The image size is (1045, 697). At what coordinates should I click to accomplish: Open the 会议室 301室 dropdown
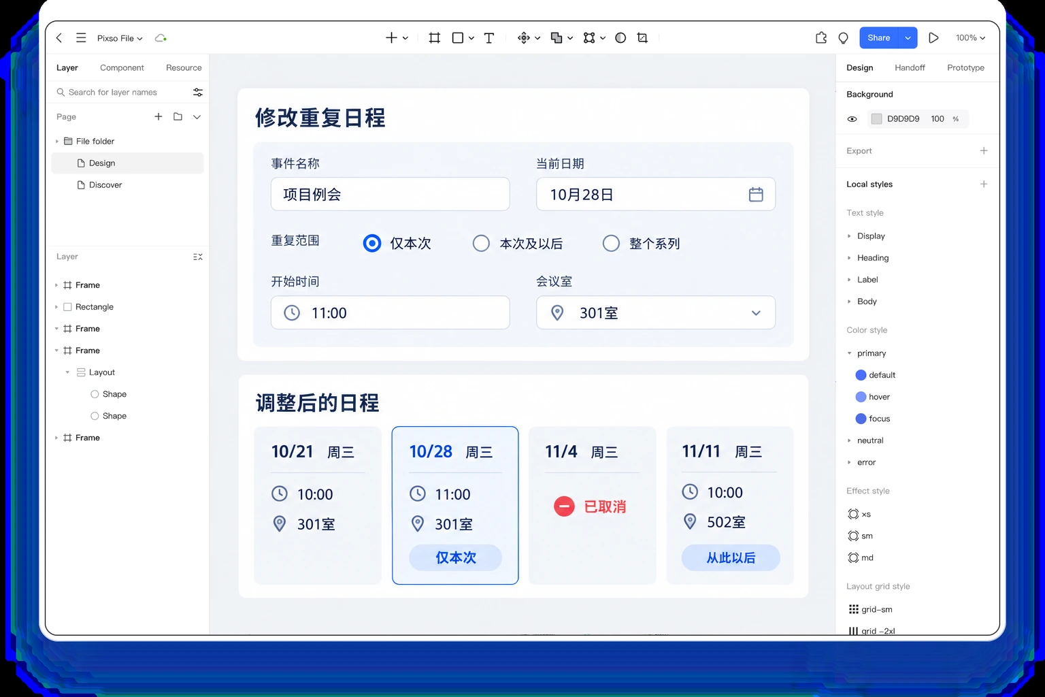pyautogui.click(x=656, y=312)
